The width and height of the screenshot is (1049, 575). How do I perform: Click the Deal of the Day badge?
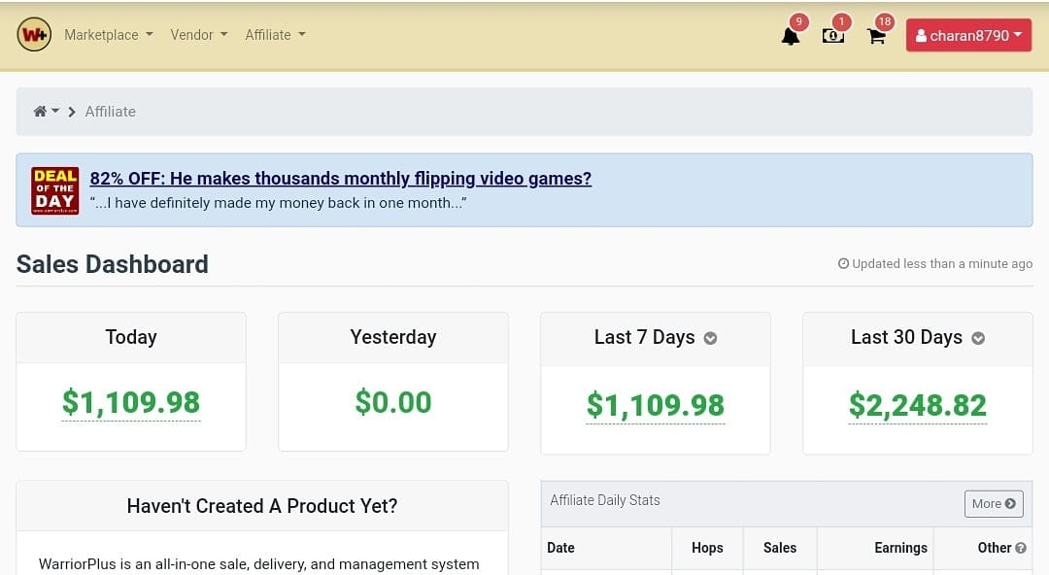click(x=54, y=190)
